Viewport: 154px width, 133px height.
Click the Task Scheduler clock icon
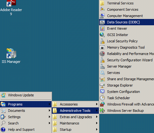pos(102,98)
